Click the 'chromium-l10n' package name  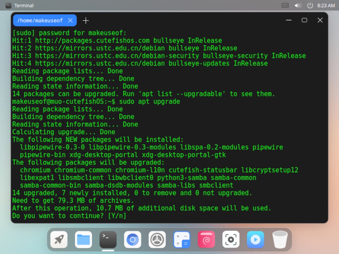140,170
